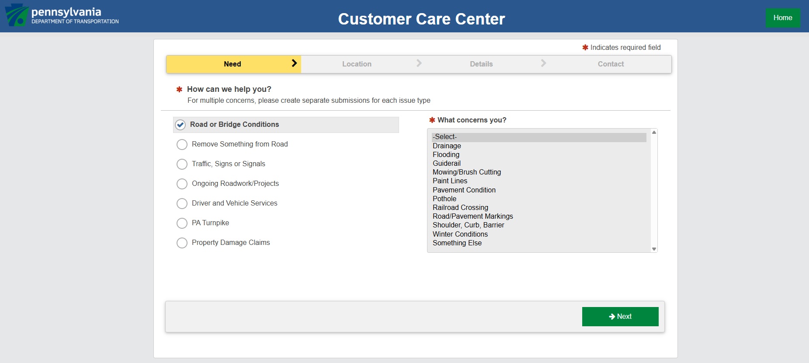Click the chevron arrow after Location step
This screenshot has width=809, height=363.
[x=419, y=63]
